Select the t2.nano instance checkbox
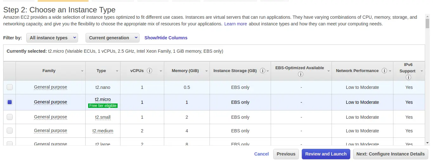 click(10, 87)
